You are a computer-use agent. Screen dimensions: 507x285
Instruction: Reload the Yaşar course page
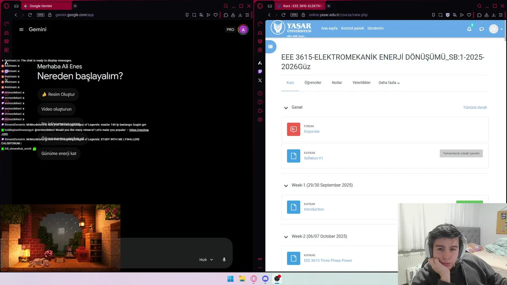click(x=283, y=15)
